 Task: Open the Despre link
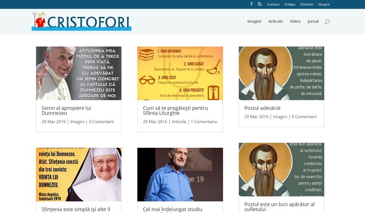(324, 4)
